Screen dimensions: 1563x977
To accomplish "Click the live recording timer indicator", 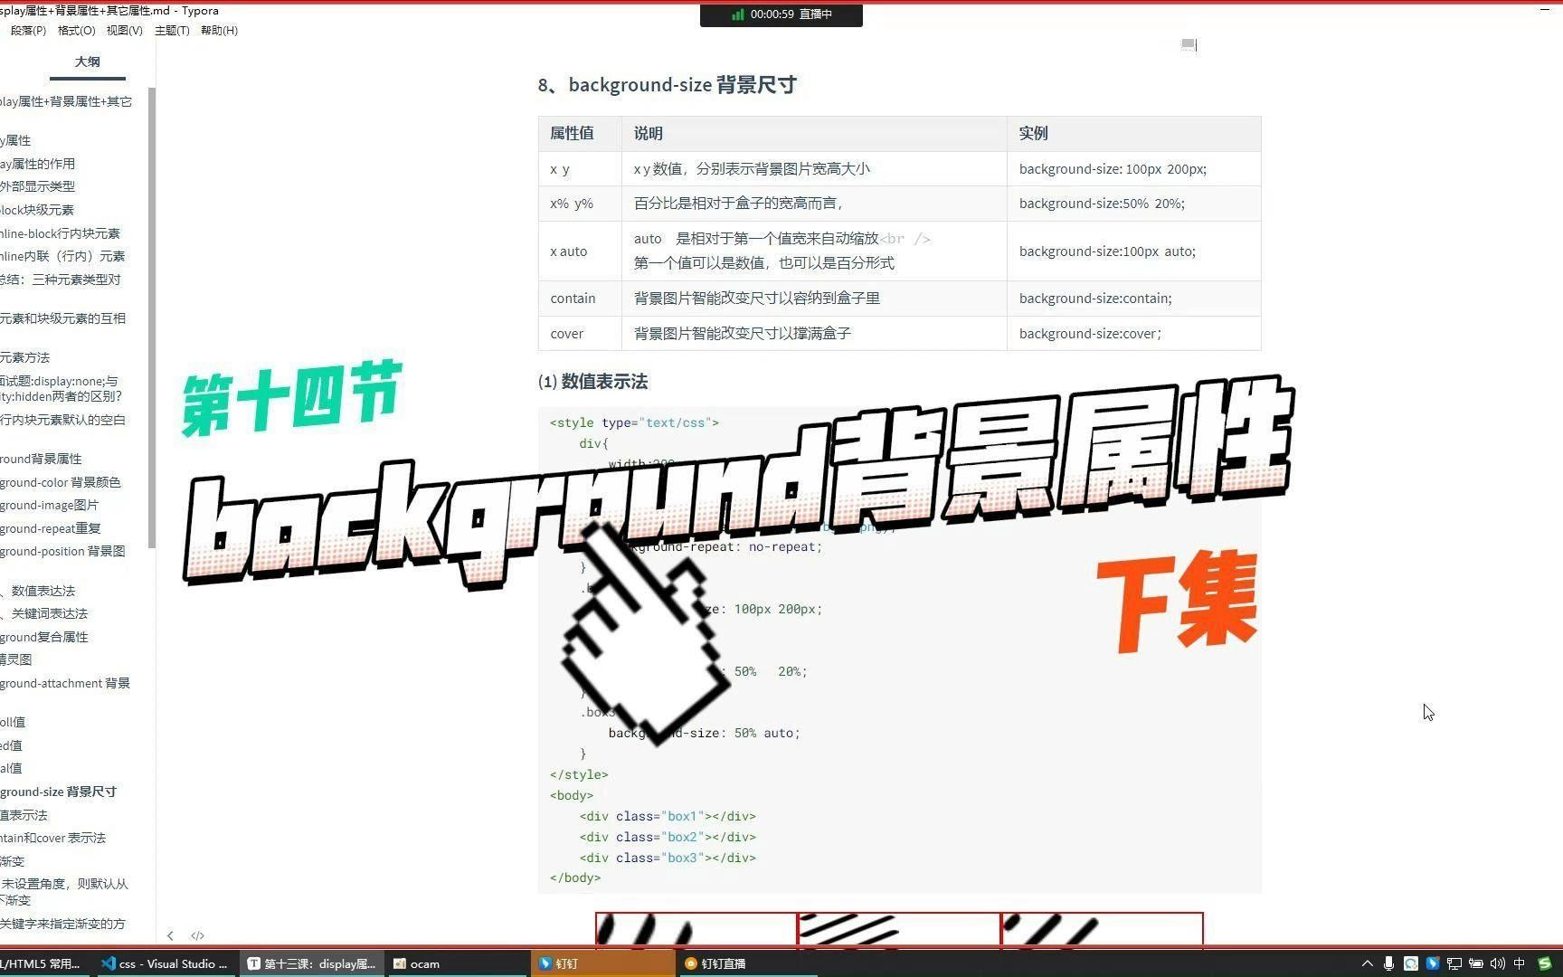I will click(x=781, y=14).
